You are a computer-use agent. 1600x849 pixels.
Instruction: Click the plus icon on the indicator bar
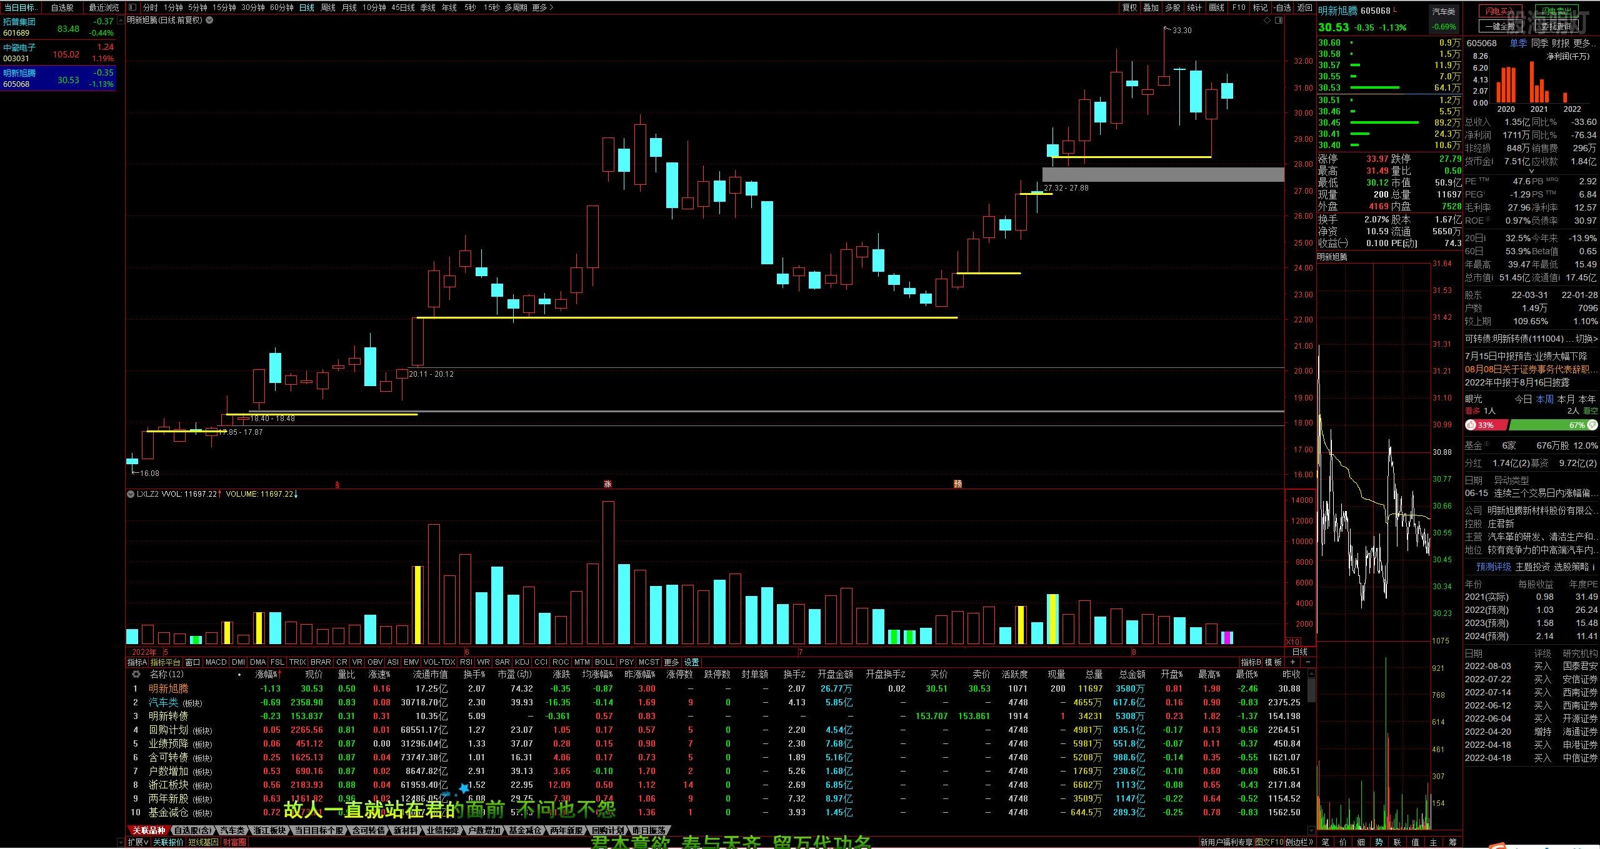[1292, 662]
